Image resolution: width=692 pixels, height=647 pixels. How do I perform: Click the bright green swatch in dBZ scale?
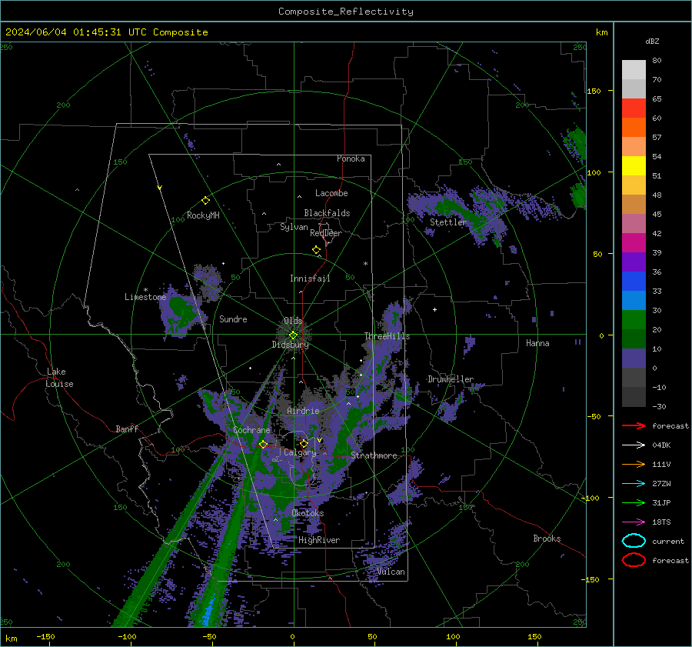634,320
